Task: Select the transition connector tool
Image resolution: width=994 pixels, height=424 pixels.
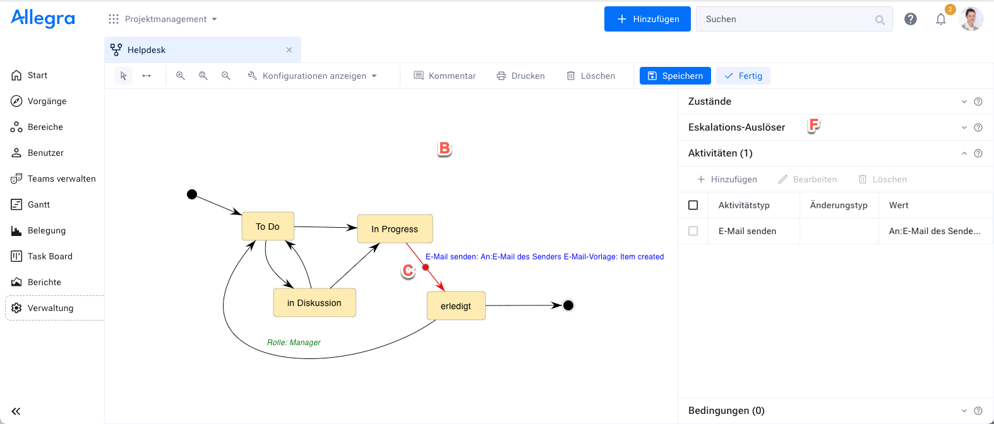Action: pos(147,76)
